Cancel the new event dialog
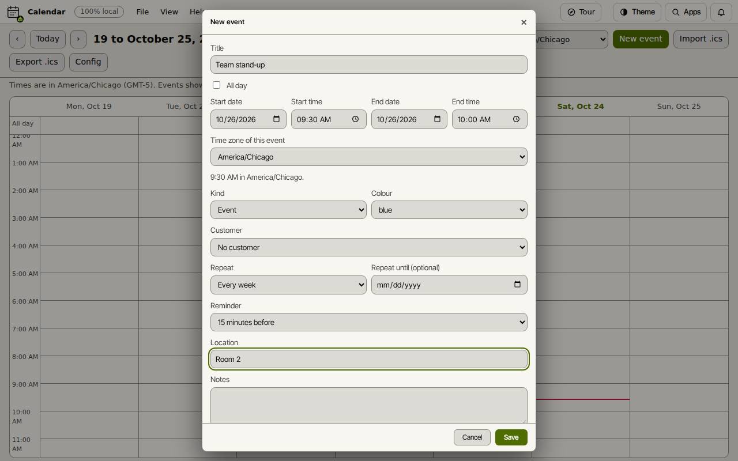 (x=472, y=437)
